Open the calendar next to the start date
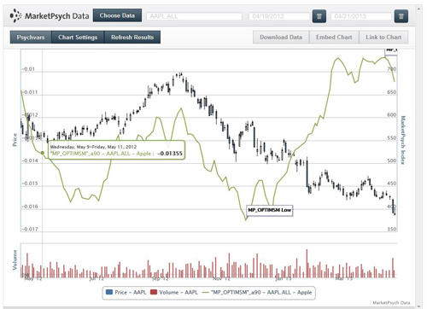The height and width of the screenshot is (309, 427). (x=319, y=16)
